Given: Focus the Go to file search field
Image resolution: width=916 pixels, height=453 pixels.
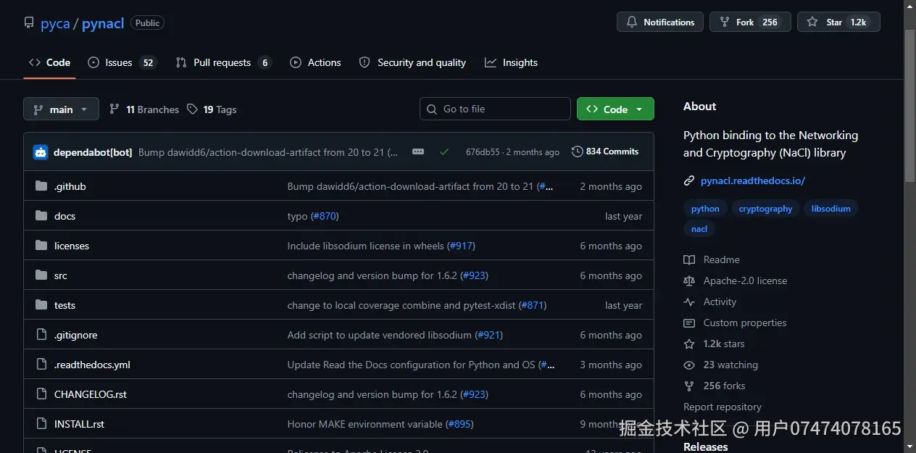Looking at the screenshot, I should (495, 109).
